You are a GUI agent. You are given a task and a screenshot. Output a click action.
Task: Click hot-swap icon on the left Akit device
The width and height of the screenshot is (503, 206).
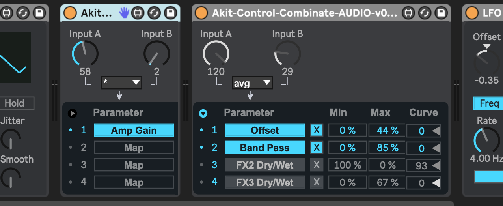click(x=154, y=13)
